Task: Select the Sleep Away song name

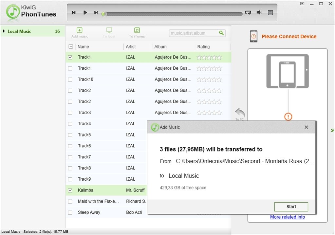Action: (x=89, y=212)
